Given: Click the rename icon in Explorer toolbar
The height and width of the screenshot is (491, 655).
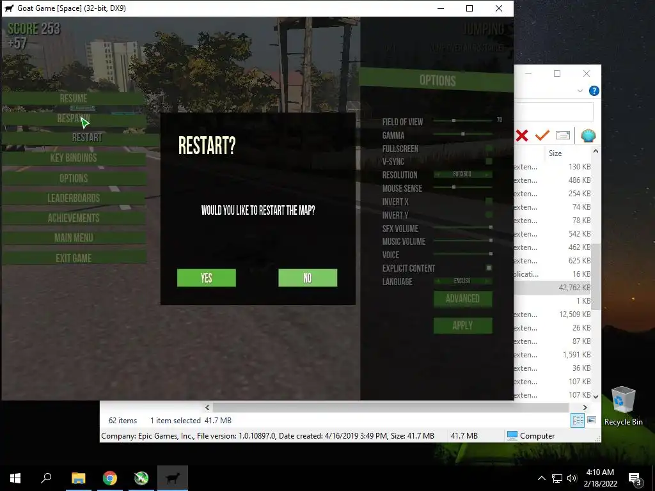Looking at the screenshot, I should point(563,136).
